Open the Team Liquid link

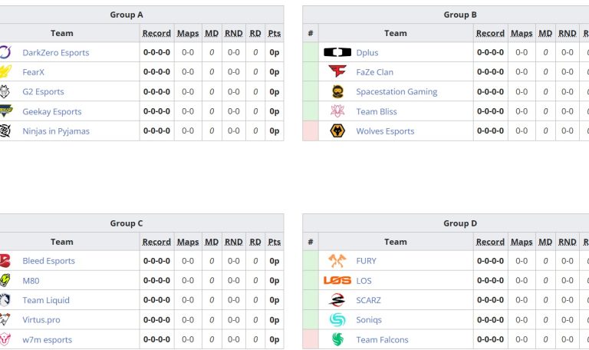coord(46,300)
